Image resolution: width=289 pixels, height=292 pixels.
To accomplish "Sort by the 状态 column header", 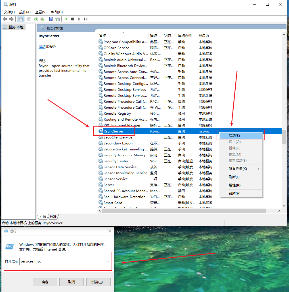I will point(169,35).
